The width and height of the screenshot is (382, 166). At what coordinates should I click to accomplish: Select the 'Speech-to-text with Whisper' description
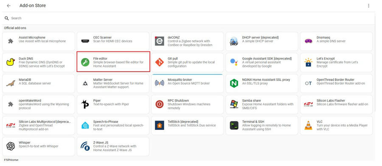[39, 146]
